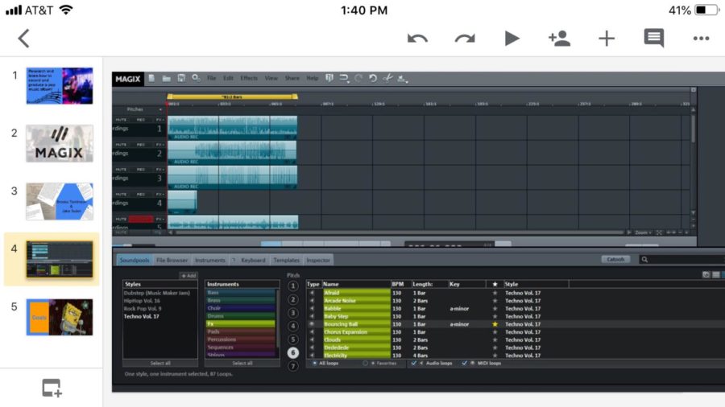Click Select all under Instruments list
Screen dimensions: 725x407
(242, 363)
